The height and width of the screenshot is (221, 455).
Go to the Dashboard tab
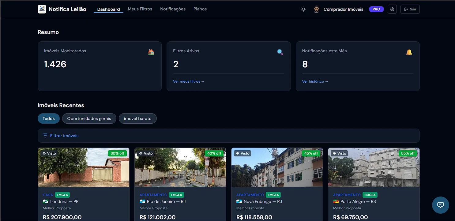coord(108,9)
